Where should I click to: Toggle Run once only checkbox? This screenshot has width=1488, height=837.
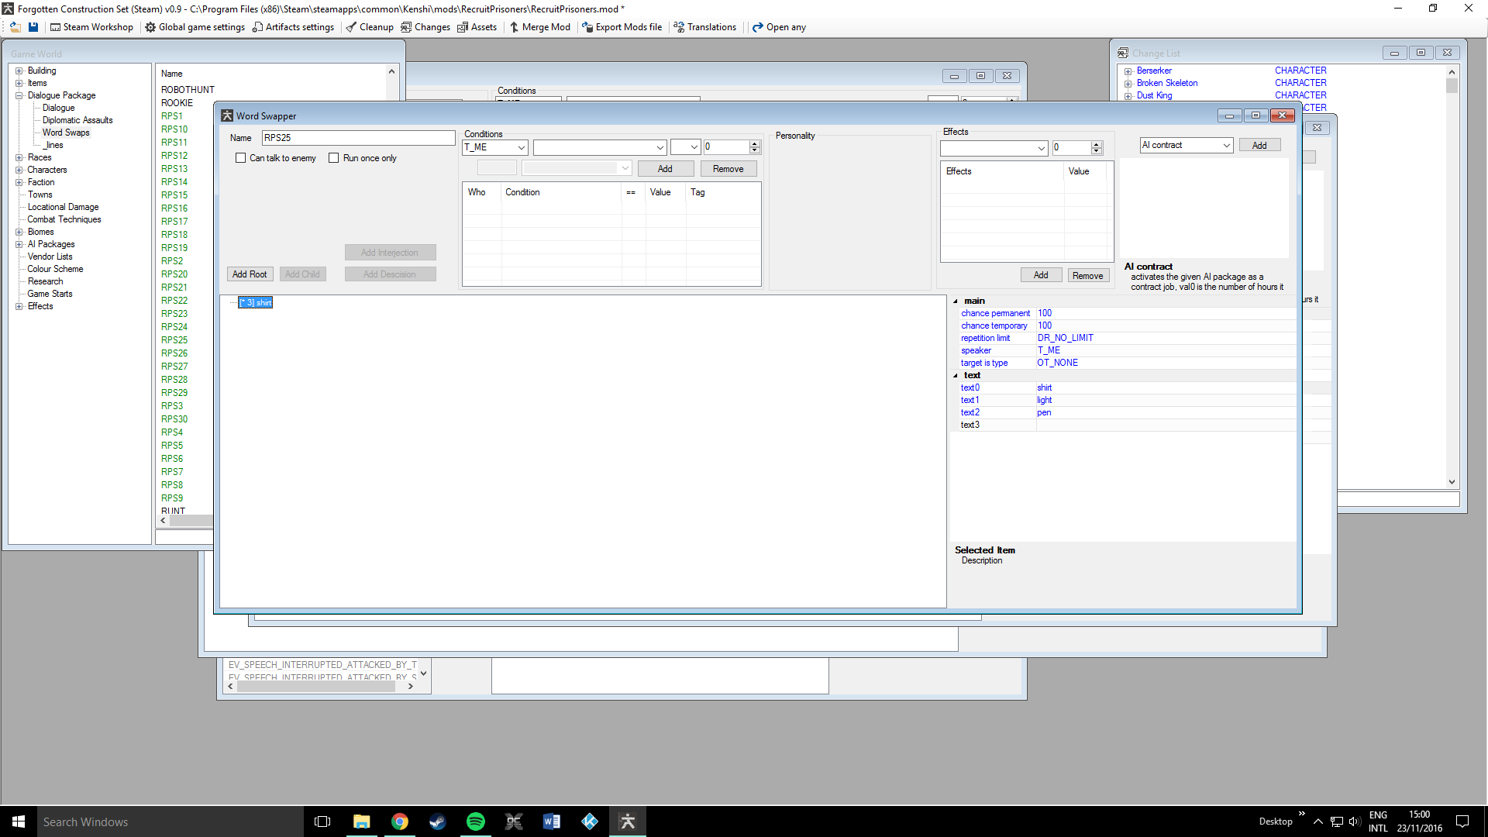point(334,158)
